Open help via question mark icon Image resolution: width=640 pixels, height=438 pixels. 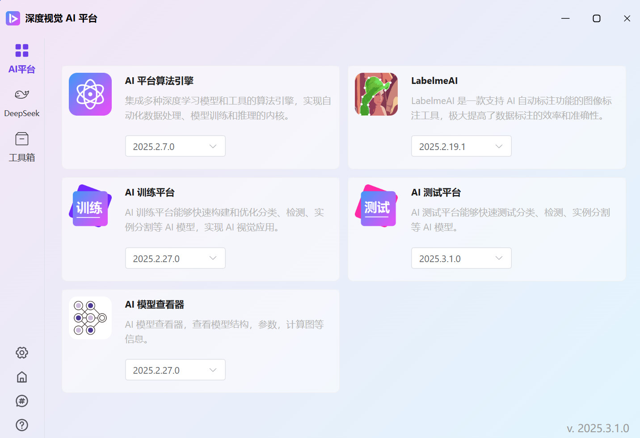pyautogui.click(x=22, y=425)
